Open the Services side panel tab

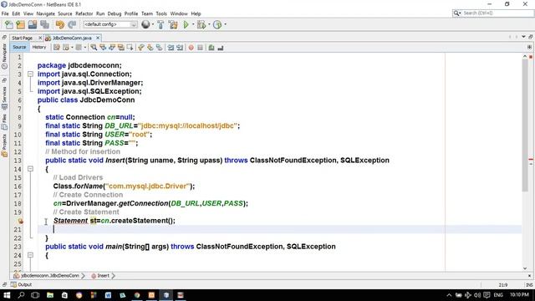click(x=4, y=99)
